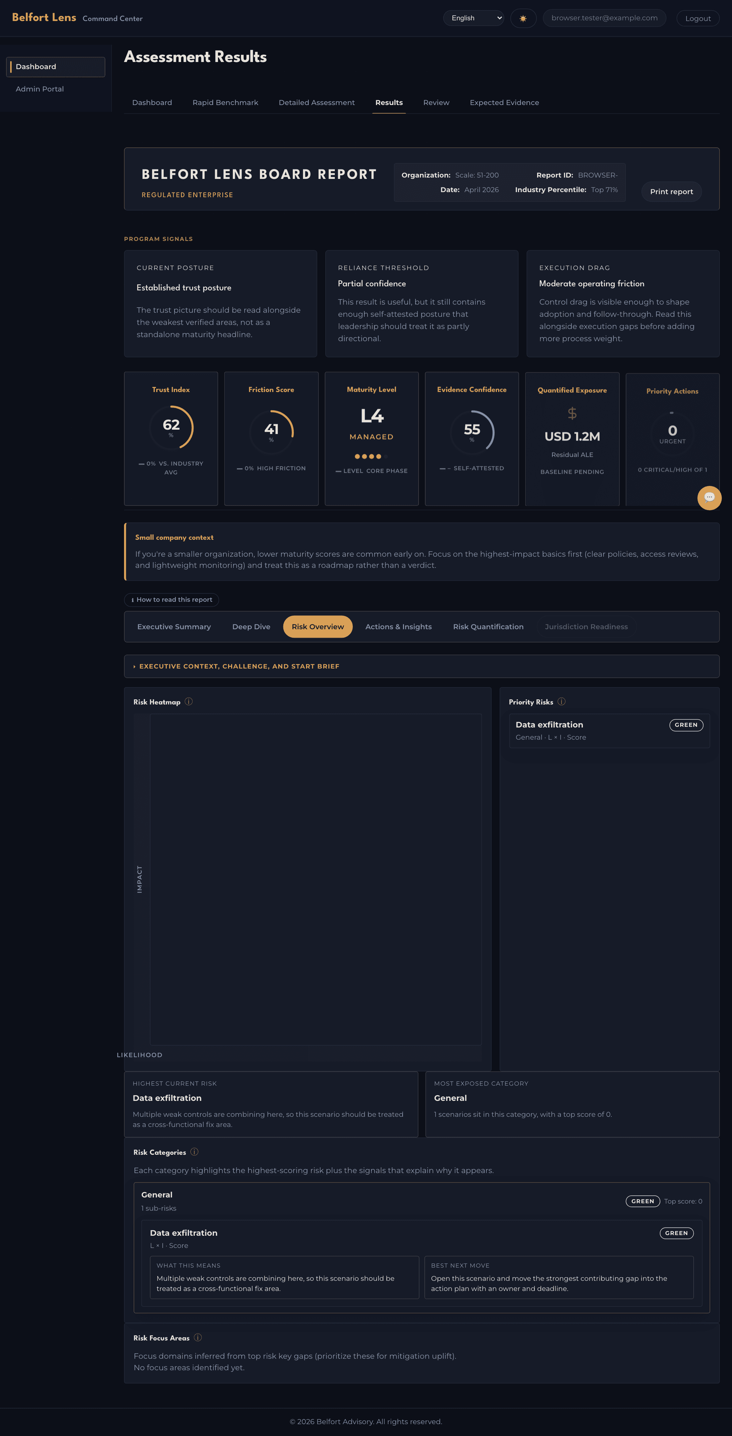Click the Priority Risks info icon
This screenshot has height=1436, width=732.
(562, 701)
